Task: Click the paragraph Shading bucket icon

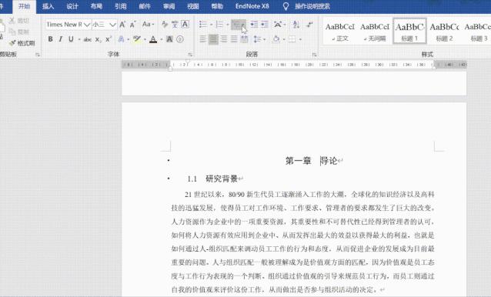Action: (x=276, y=39)
